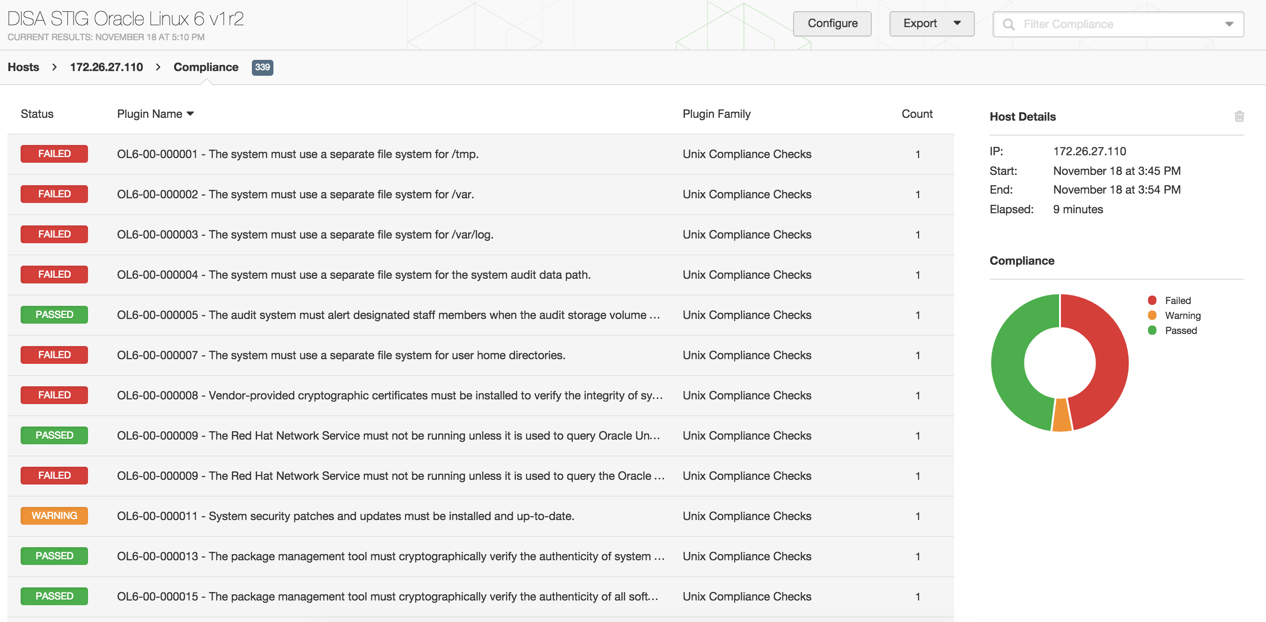Sort by the Plugin Name column arrow

click(x=191, y=114)
